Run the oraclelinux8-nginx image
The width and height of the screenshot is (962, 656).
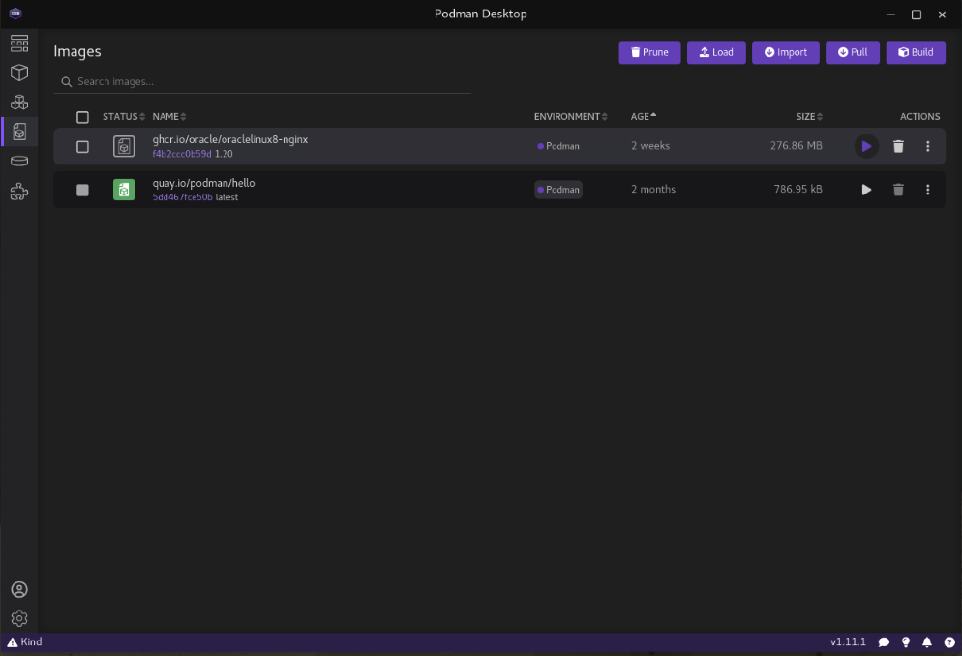[866, 146]
